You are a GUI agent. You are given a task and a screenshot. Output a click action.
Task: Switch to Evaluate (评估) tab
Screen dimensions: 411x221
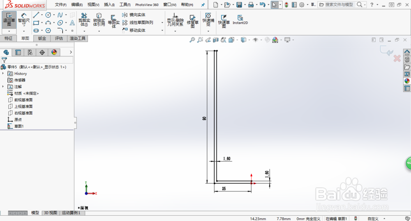point(59,38)
